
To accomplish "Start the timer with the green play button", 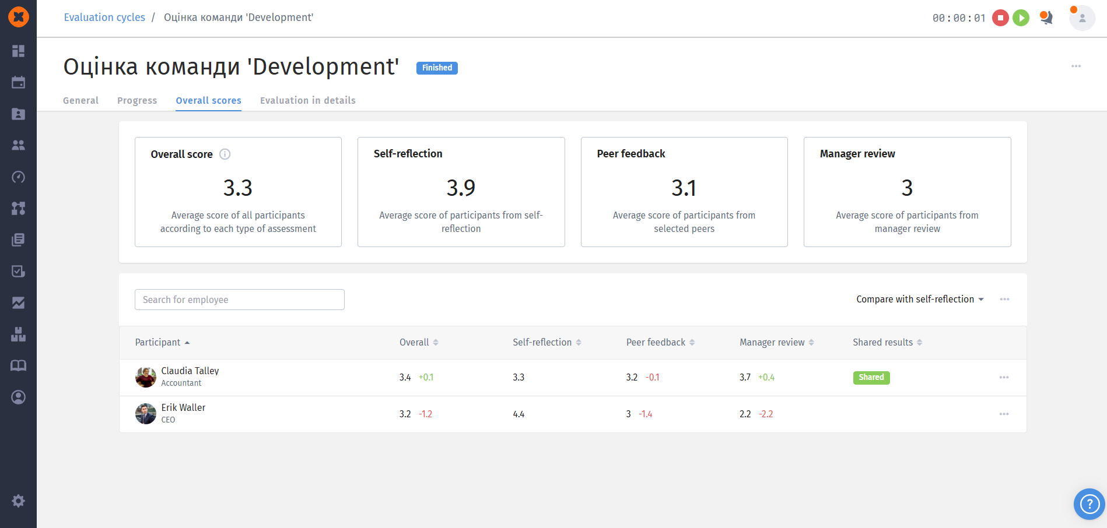I will [x=1021, y=18].
